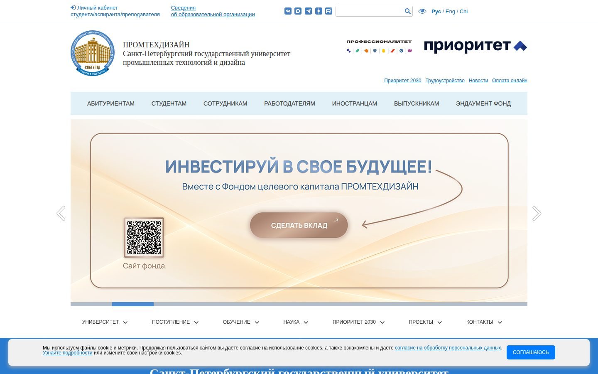Image resolution: width=598 pixels, height=374 pixels.
Task: Click the Сайт фонда caption
Action: pyautogui.click(x=144, y=266)
